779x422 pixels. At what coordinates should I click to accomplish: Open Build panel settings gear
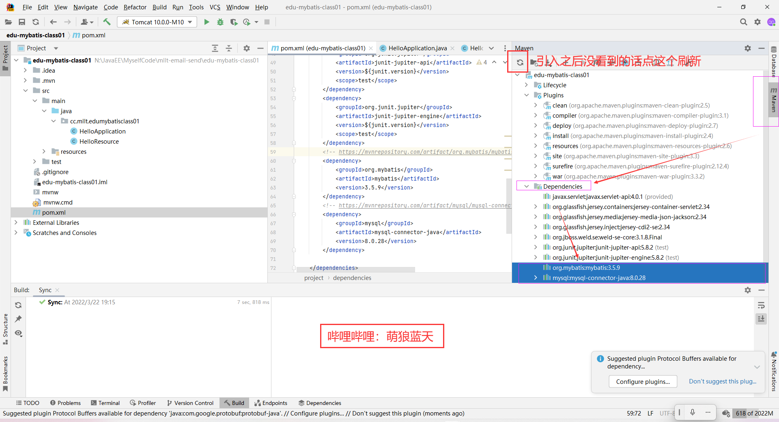pos(747,290)
